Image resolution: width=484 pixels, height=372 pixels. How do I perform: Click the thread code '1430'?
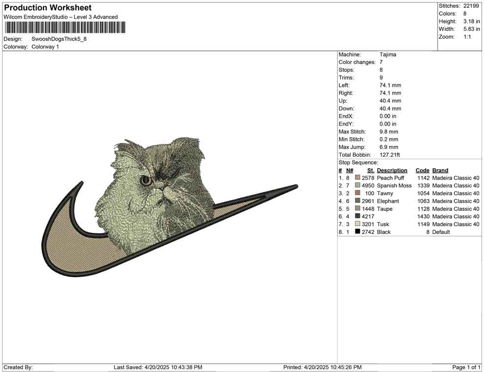tap(423, 216)
